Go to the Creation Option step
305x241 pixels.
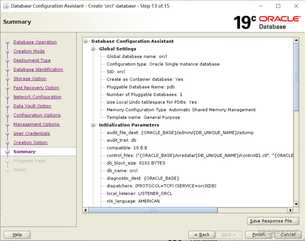point(30,143)
